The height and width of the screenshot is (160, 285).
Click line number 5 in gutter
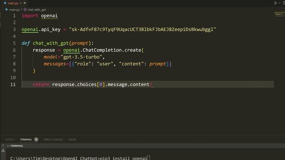tap(14, 44)
